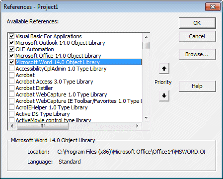Click the list scroll-down arrow
Image resolution: width=223 pixels, height=179 pixels.
coord(146,118)
